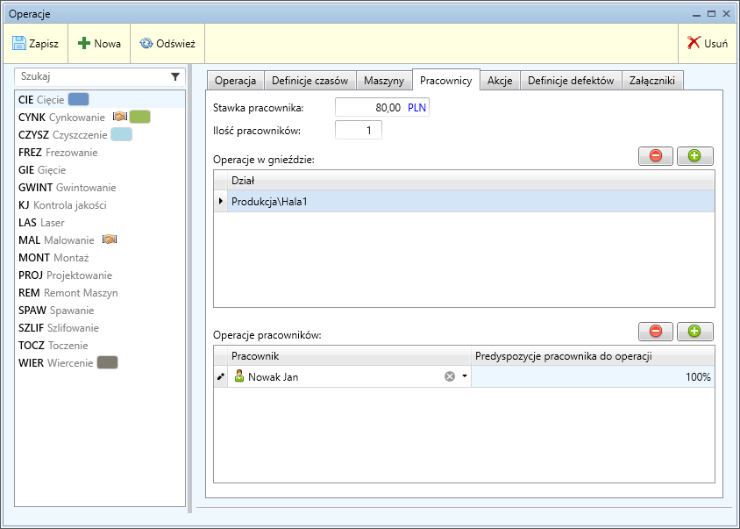Image resolution: width=740 pixels, height=529 pixels.
Task: Click the Stawka pracownika amount field
Action: [369, 107]
